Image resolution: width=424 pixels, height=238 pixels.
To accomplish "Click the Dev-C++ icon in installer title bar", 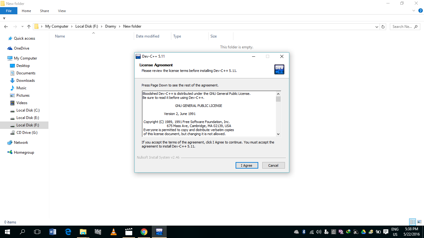I will point(138,56).
